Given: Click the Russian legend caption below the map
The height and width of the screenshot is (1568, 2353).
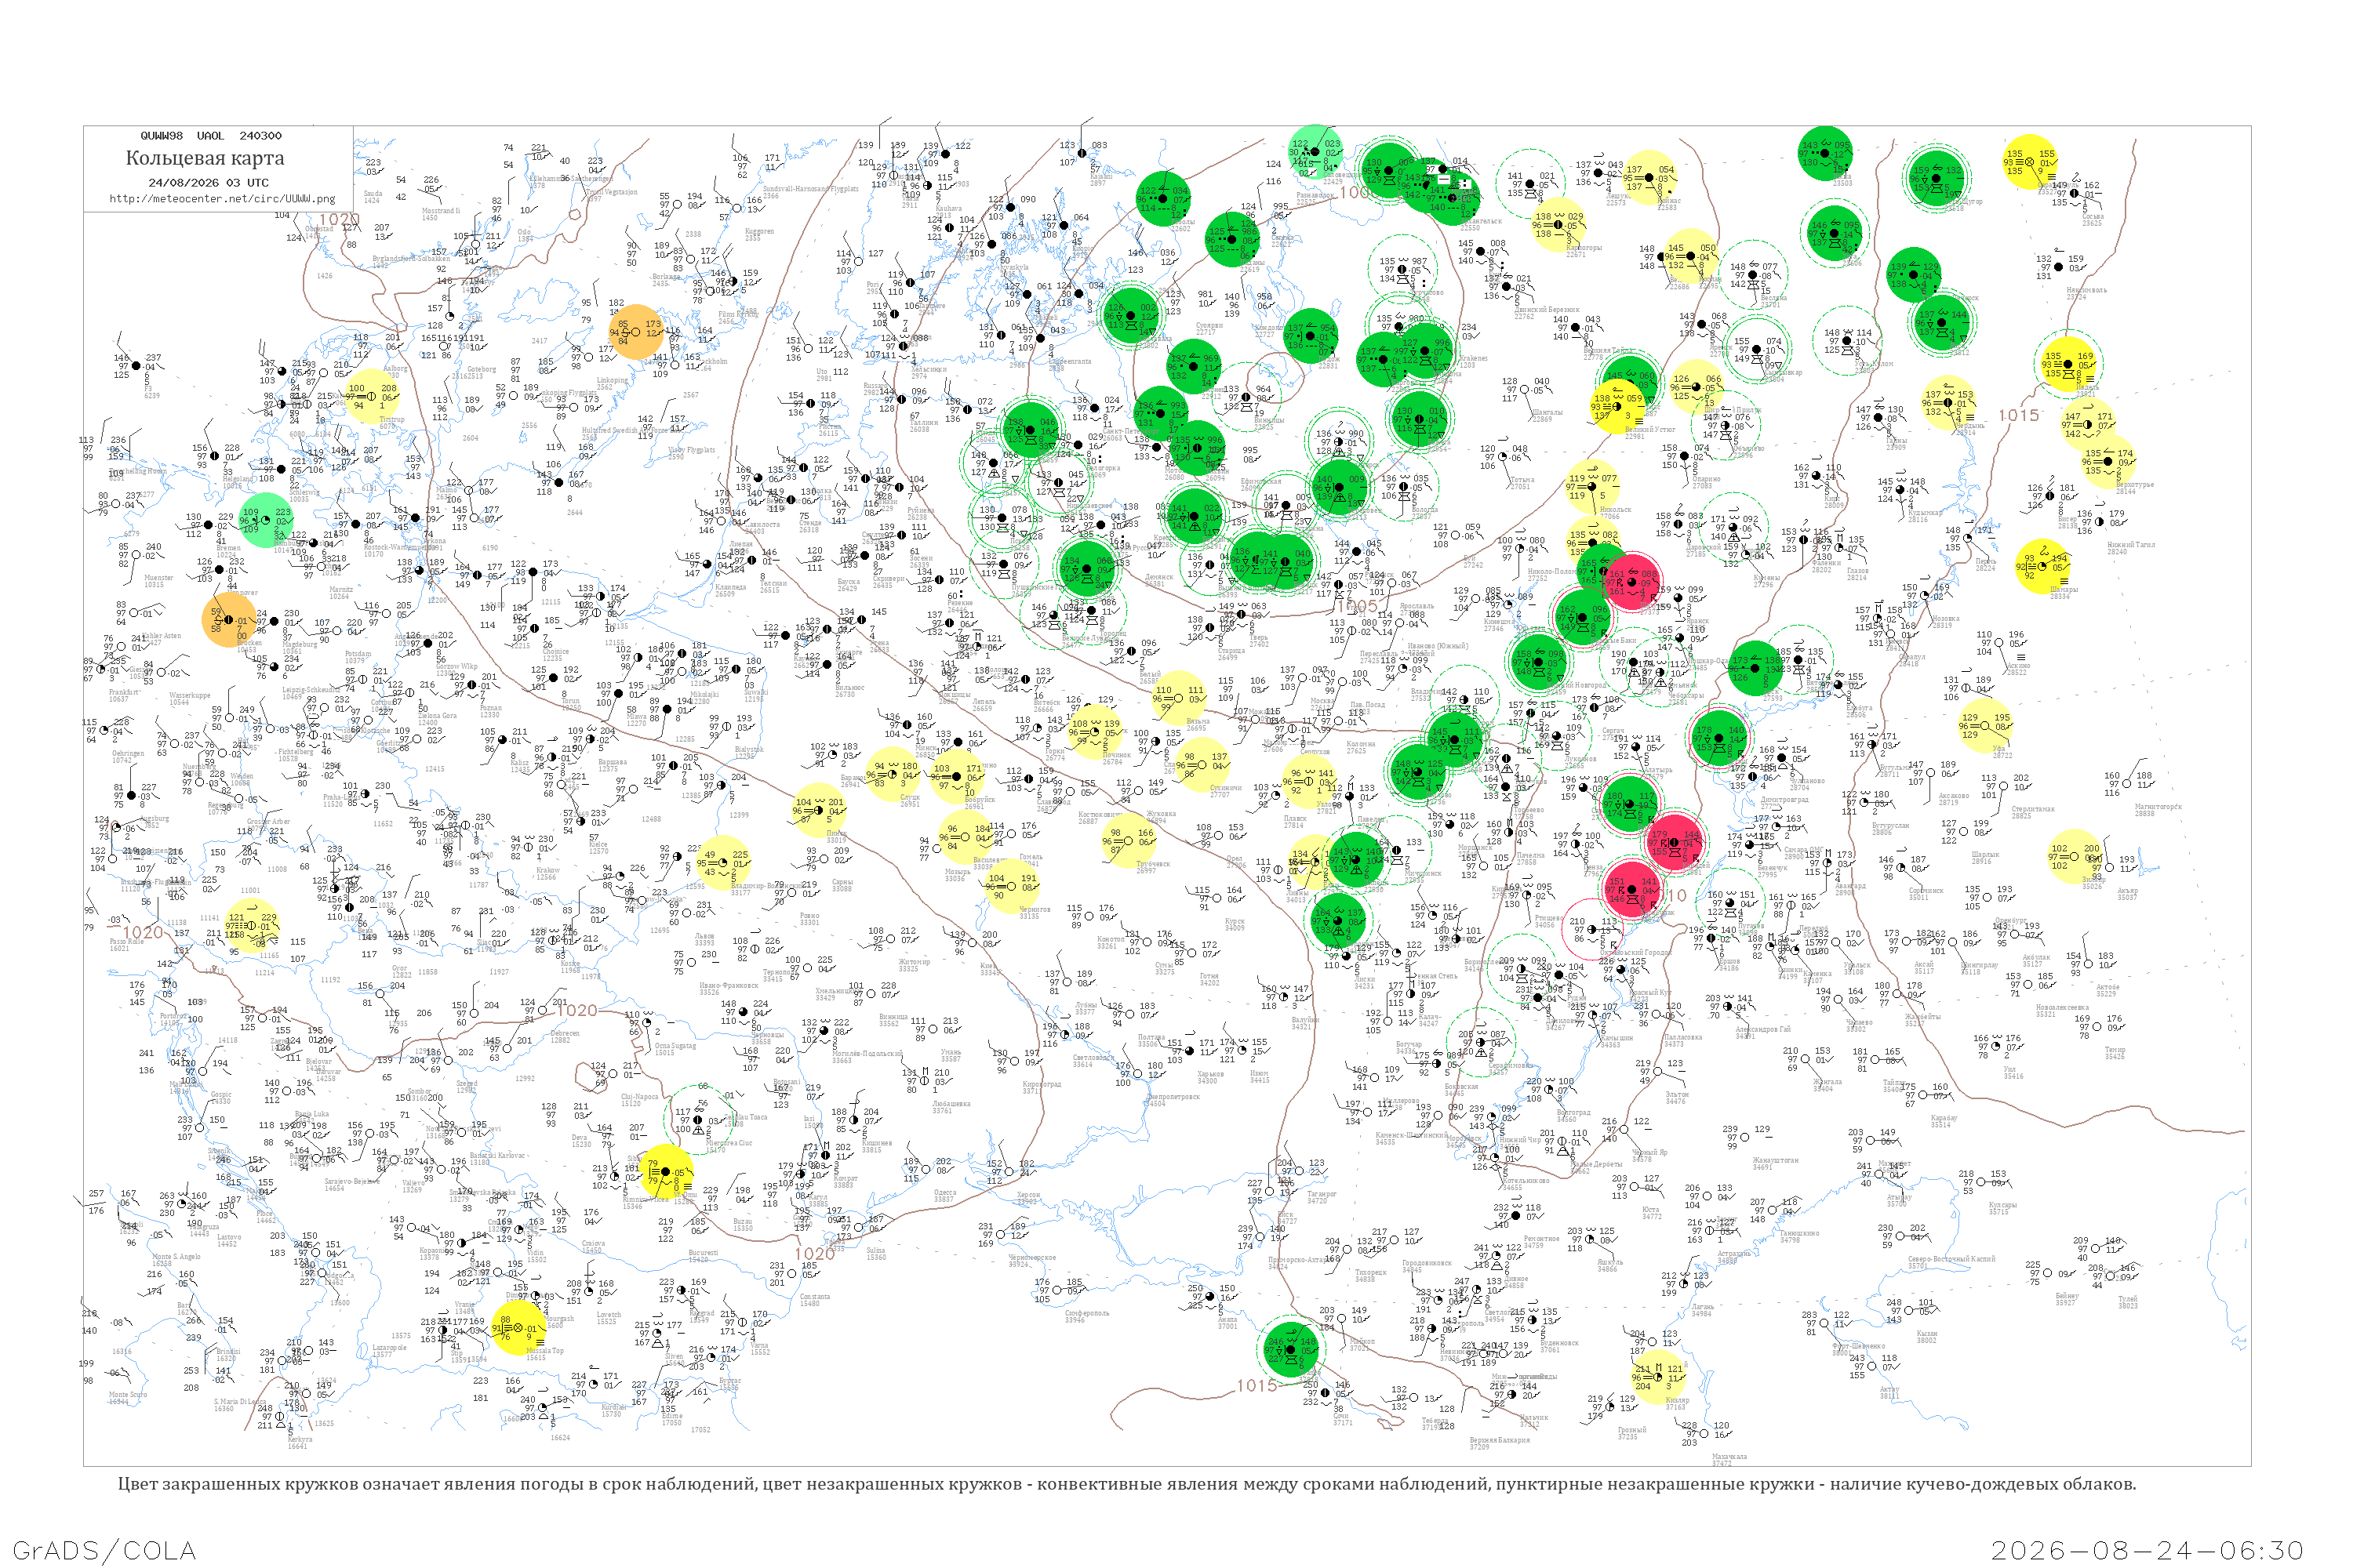Looking at the screenshot, I should (x=1126, y=1484).
